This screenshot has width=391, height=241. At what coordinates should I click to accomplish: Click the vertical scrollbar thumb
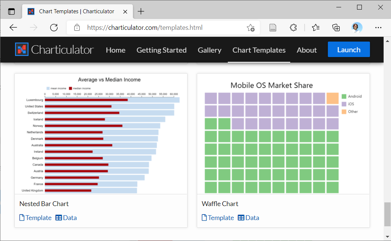pos(387,214)
